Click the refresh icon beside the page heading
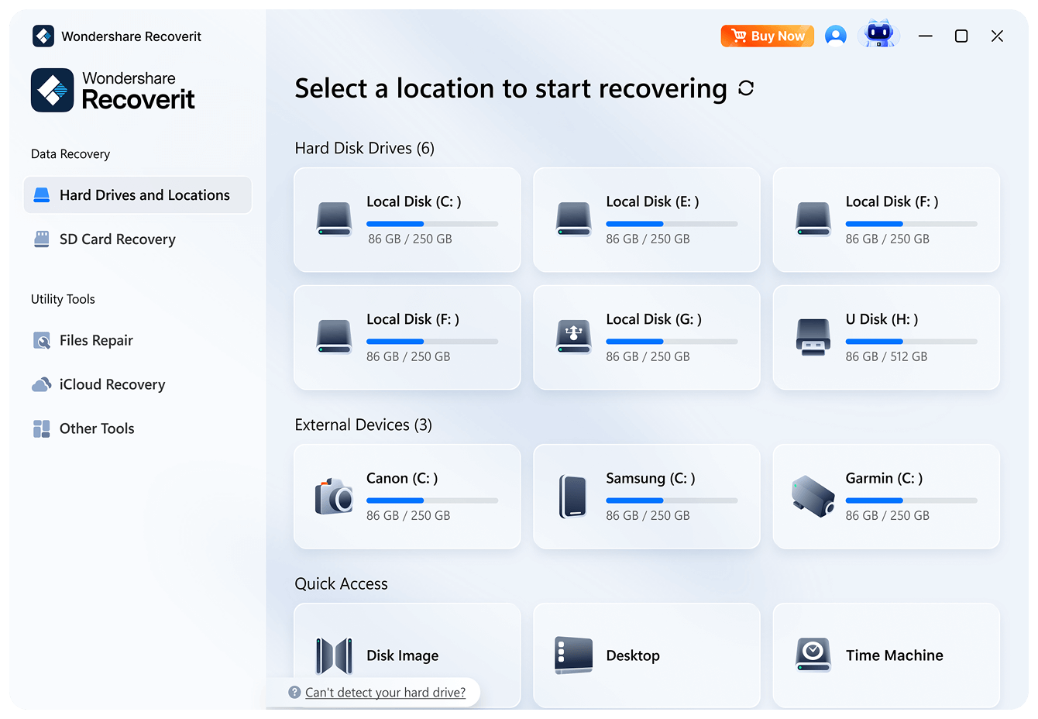The width and height of the screenshot is (1038, 719). tap(746, 88)
